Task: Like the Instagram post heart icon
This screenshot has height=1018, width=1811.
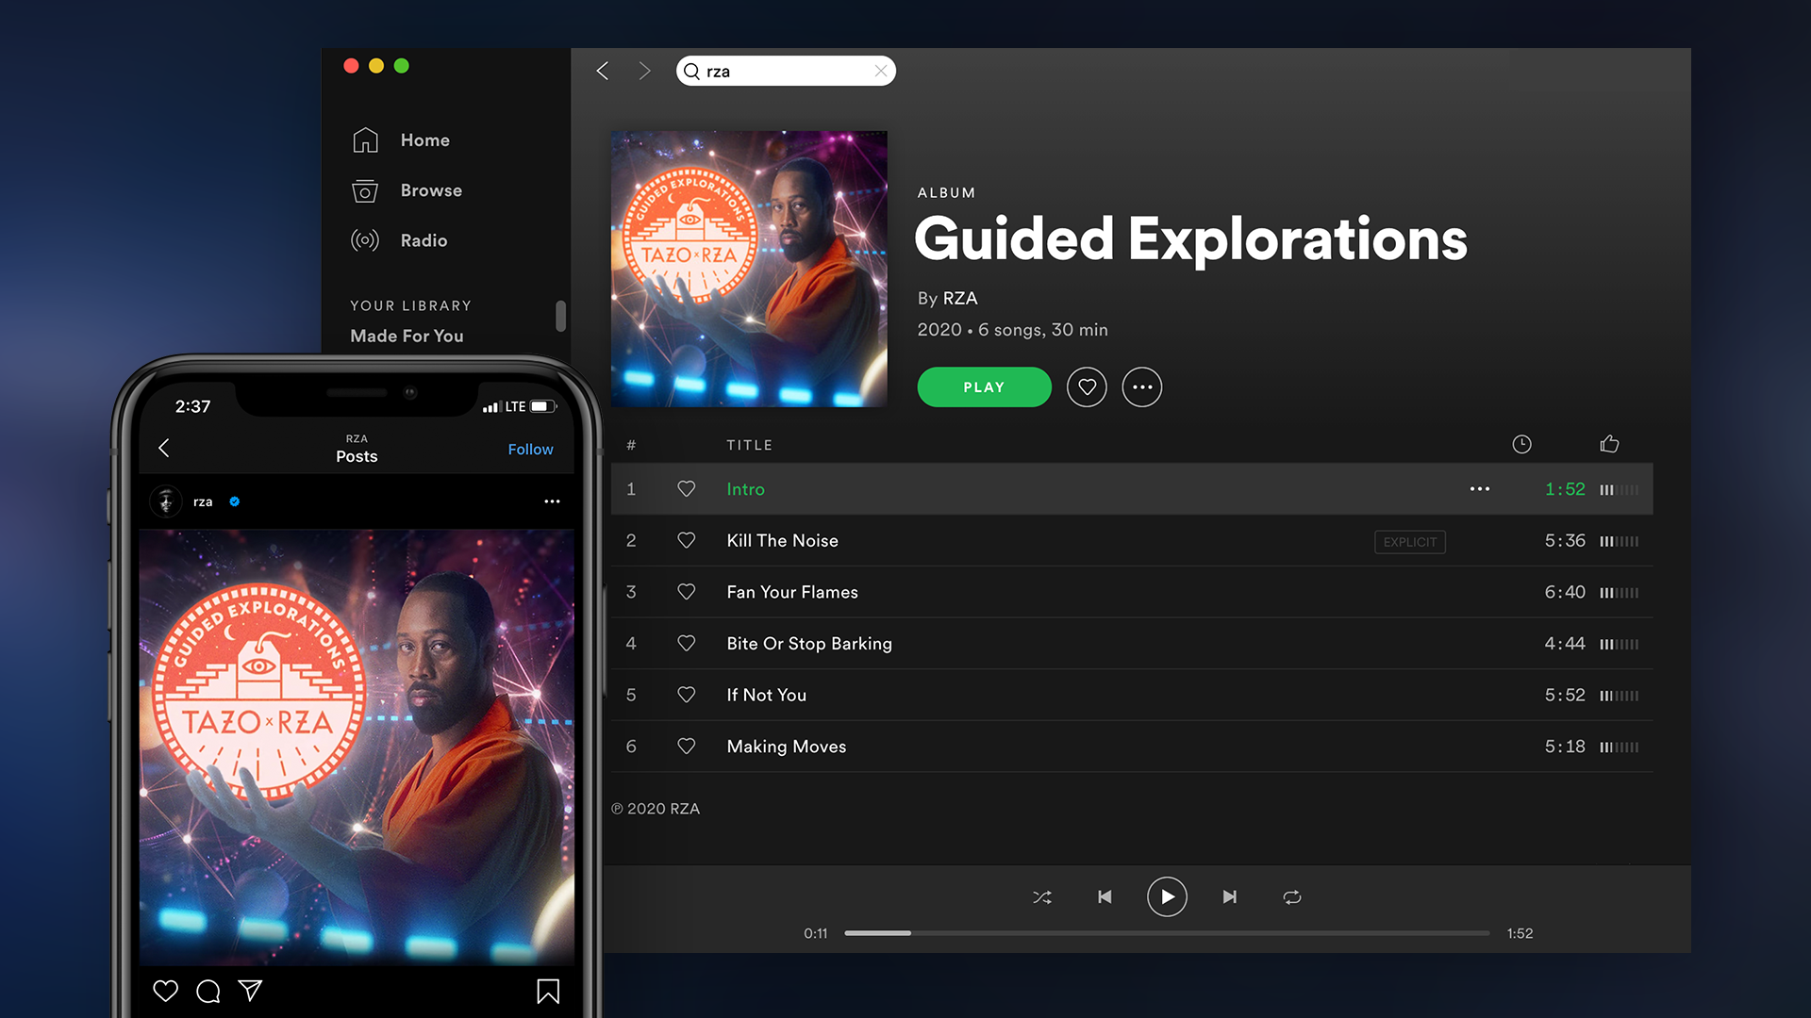Action: click(x=166, y=991)
